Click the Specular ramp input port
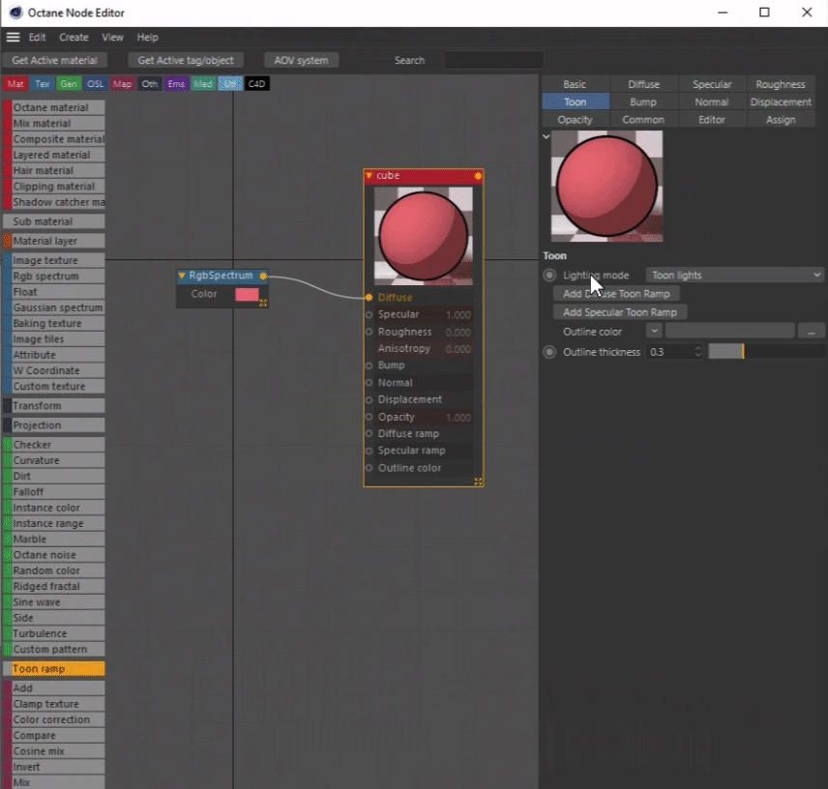The image size is (828, 789). (370, 451)
